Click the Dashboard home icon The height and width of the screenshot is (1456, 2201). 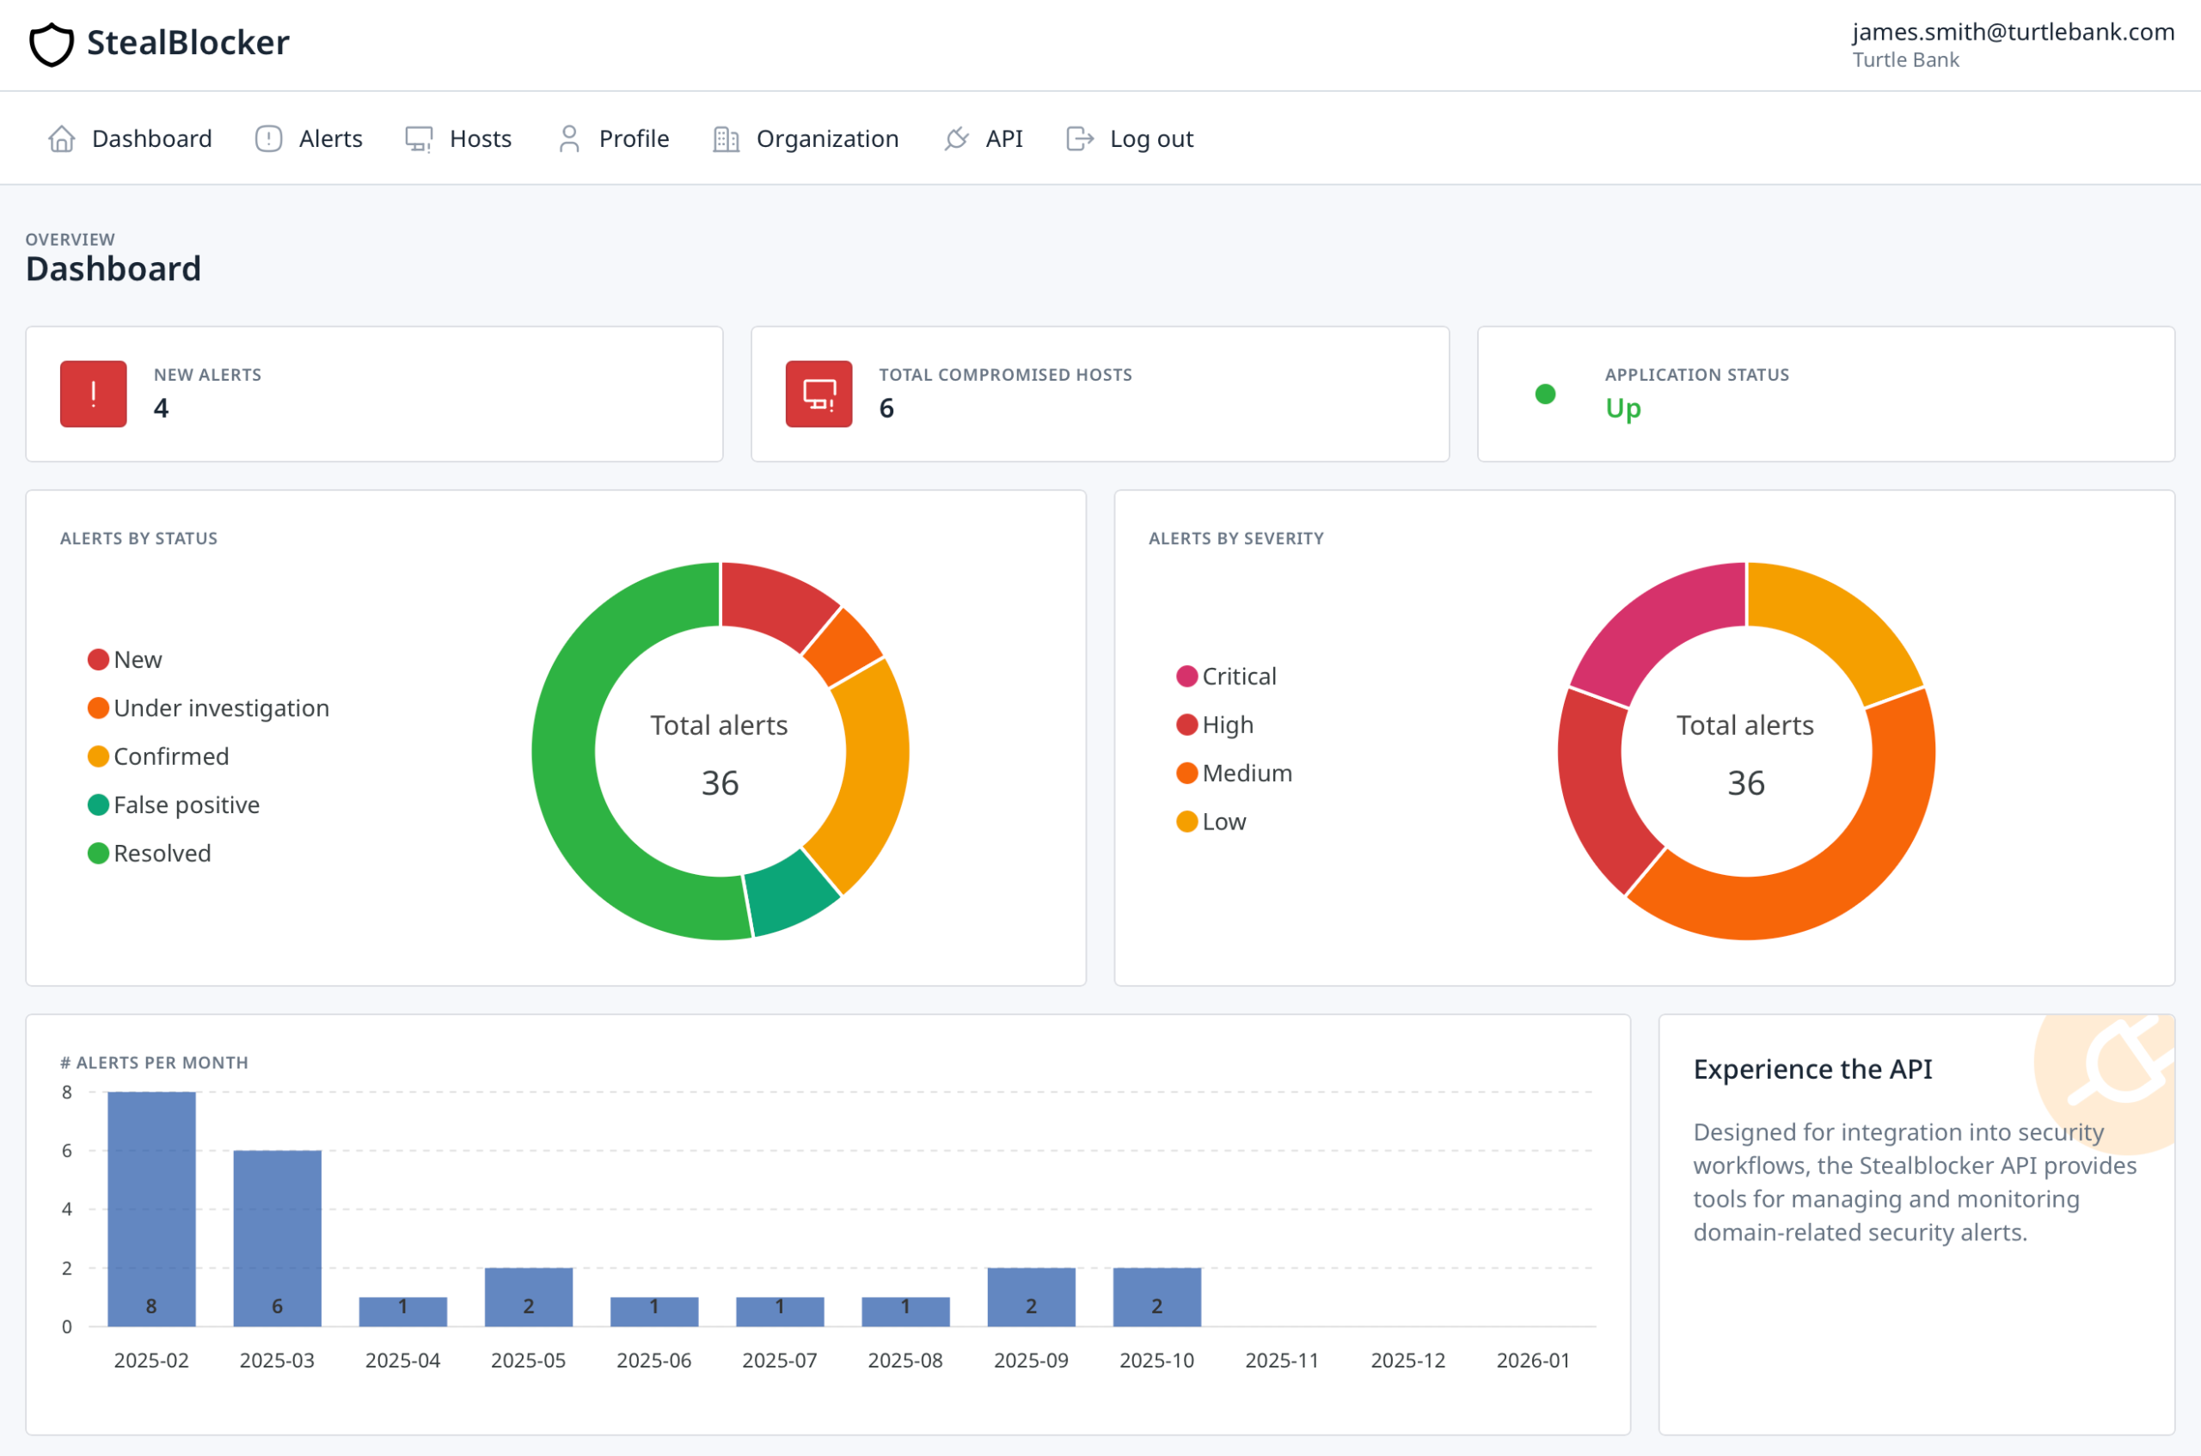61,138
